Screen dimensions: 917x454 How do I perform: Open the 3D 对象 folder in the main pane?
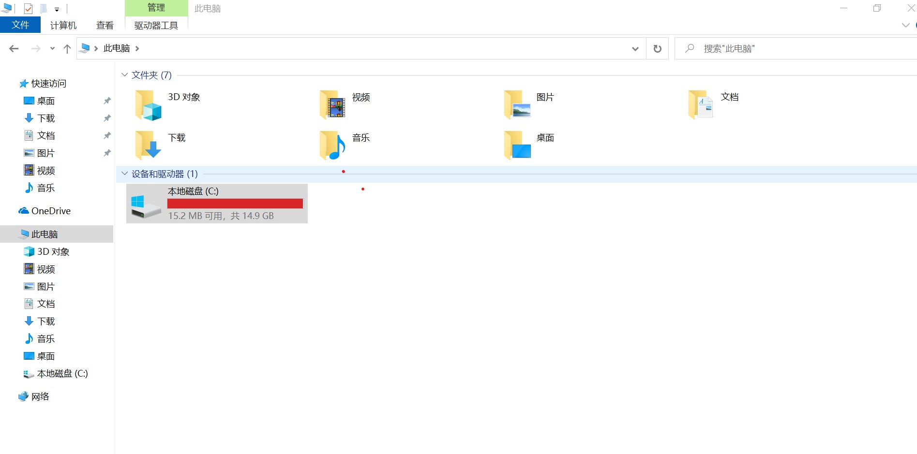pyautogui.click(x=167, y=105)
